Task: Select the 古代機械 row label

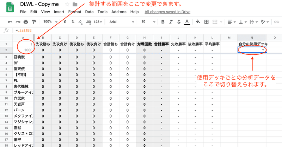Action: click(x=23, y=87)
